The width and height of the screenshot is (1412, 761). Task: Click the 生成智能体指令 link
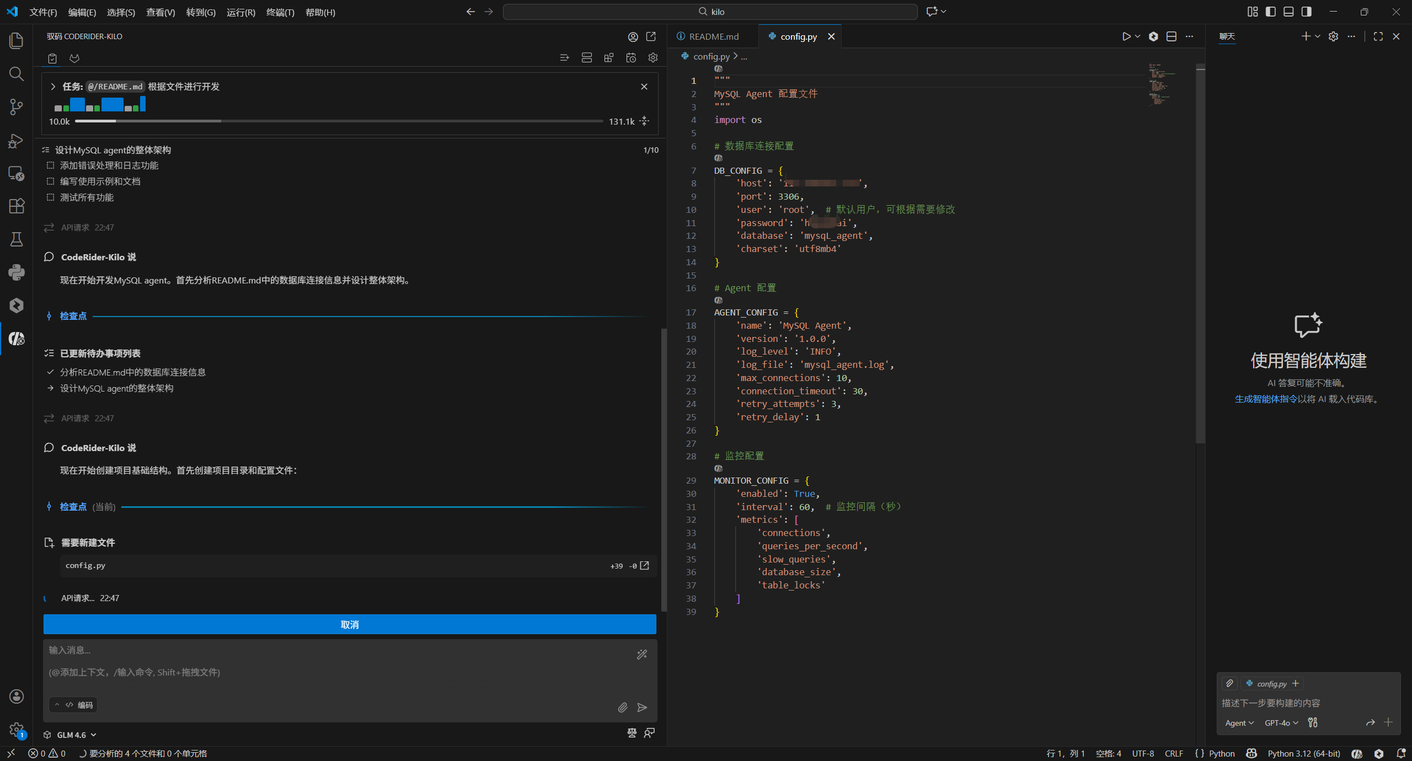click(1265, 399)
